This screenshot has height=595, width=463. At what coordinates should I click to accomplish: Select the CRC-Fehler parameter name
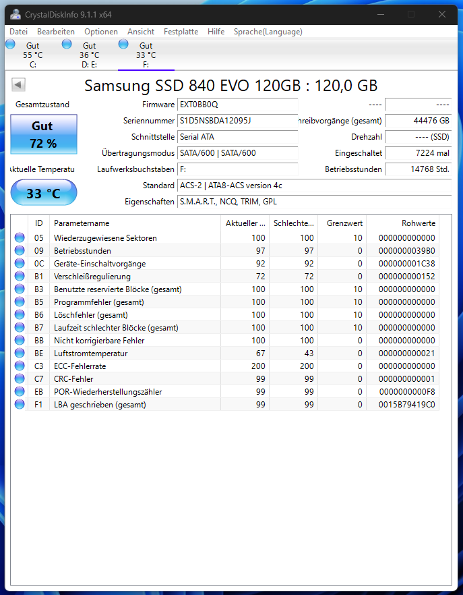pyautogui.click(x=73, y=378)
